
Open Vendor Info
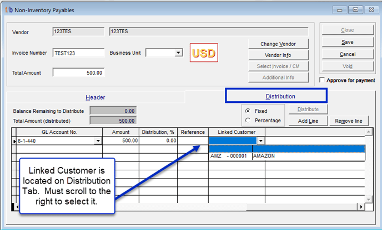coord(278,55)
